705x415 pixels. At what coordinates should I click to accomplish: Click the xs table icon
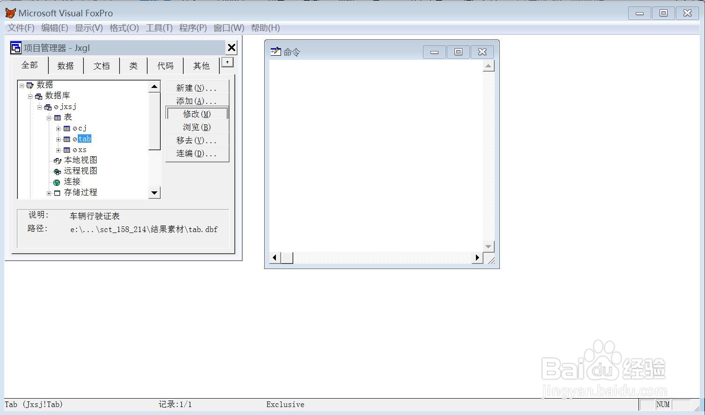click(x=67, y=150)
